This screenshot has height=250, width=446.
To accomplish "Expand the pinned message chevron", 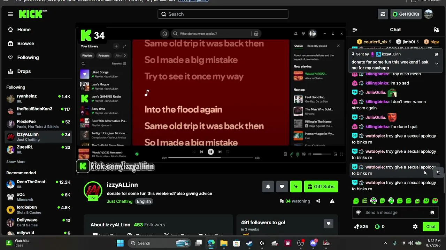I will [437, 64].
